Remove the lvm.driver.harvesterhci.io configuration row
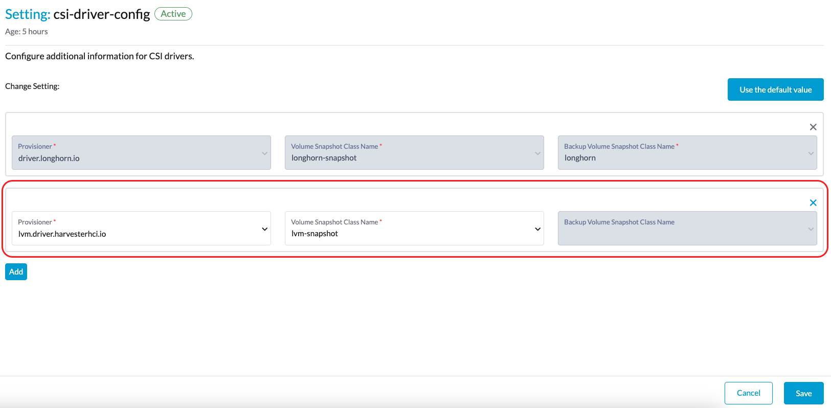This screenshot has height=408, width=831. click(813, 203)
